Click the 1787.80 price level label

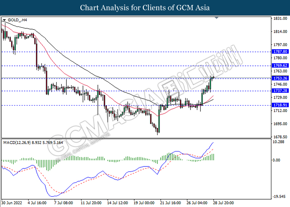[280, 52]
